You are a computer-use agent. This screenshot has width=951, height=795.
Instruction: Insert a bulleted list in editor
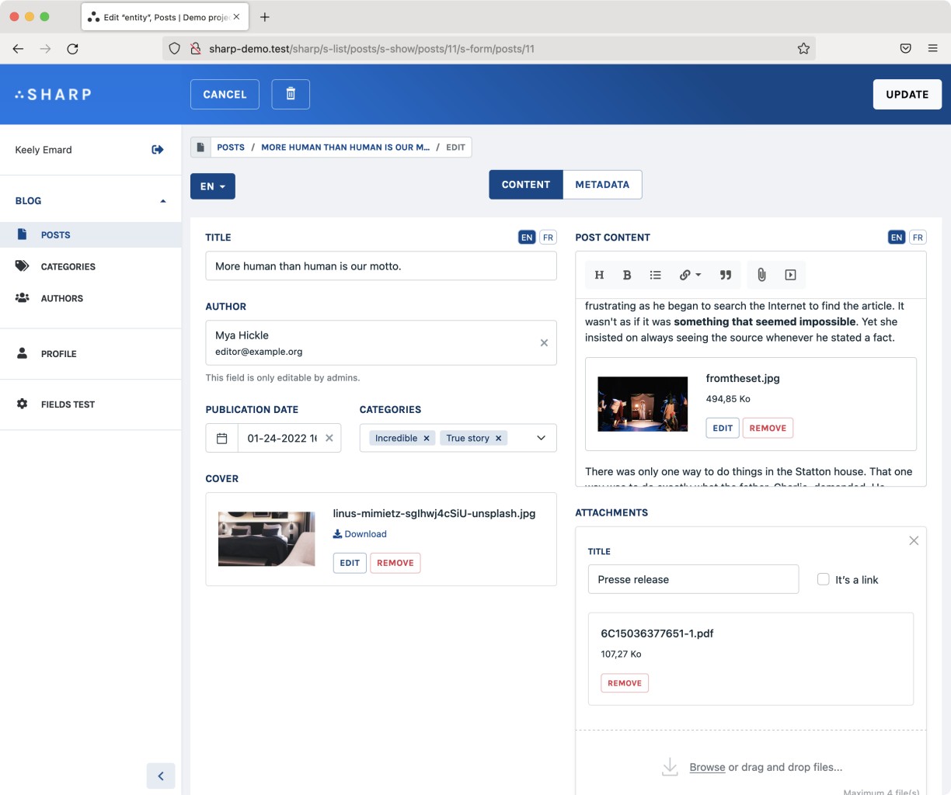[x=656, y=275]
